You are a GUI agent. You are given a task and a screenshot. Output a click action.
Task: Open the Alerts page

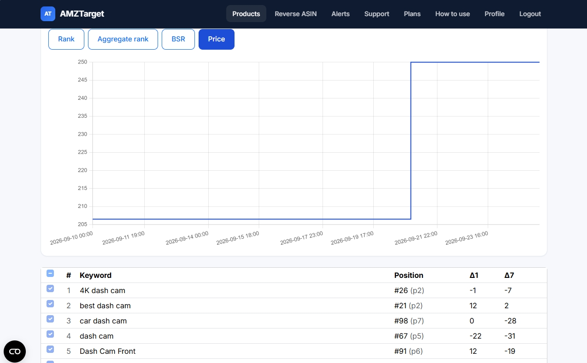coord(340,14)
